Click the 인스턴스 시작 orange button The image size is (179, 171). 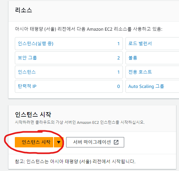pos(34,142)
